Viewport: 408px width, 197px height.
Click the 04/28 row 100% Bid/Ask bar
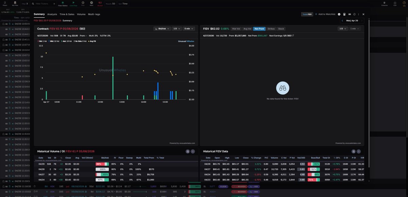pyautogui.click(x=102, y=169)
